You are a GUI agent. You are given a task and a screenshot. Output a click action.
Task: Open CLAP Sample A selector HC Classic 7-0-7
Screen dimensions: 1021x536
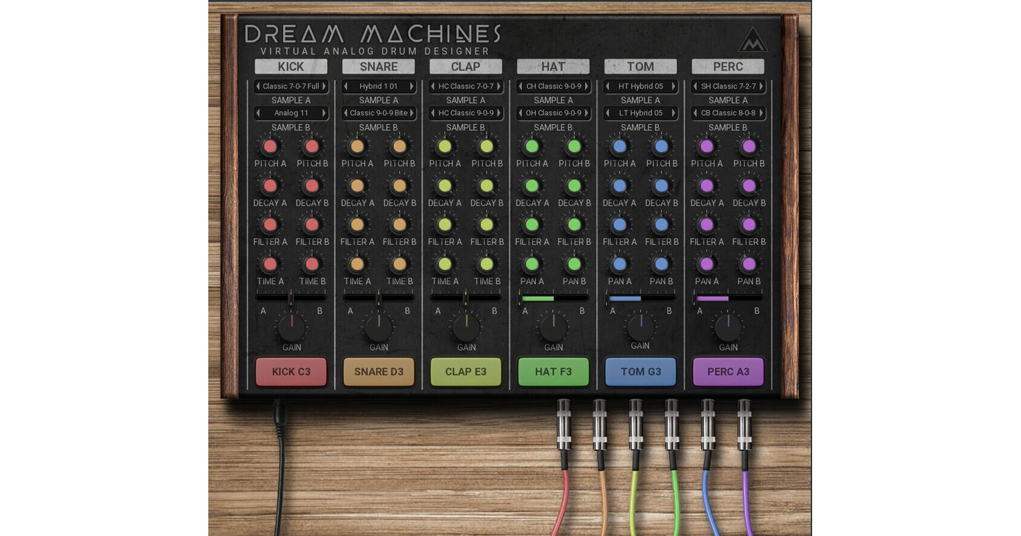click(466, 86)
